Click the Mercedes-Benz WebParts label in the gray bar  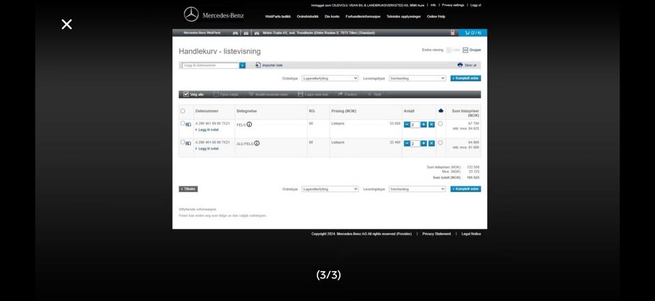pyautogui.click(x=202, y=33)
